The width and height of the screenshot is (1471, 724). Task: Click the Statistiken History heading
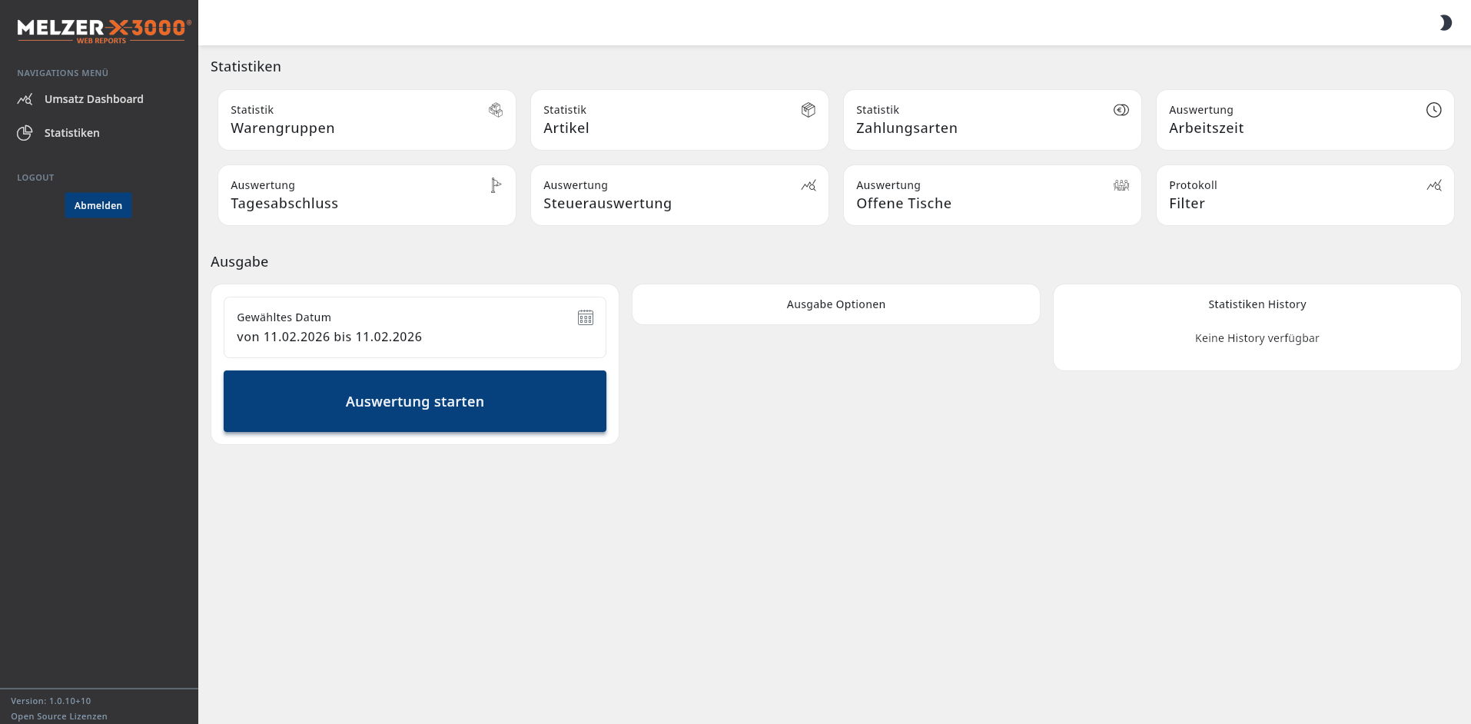(x=1257, y=304)
